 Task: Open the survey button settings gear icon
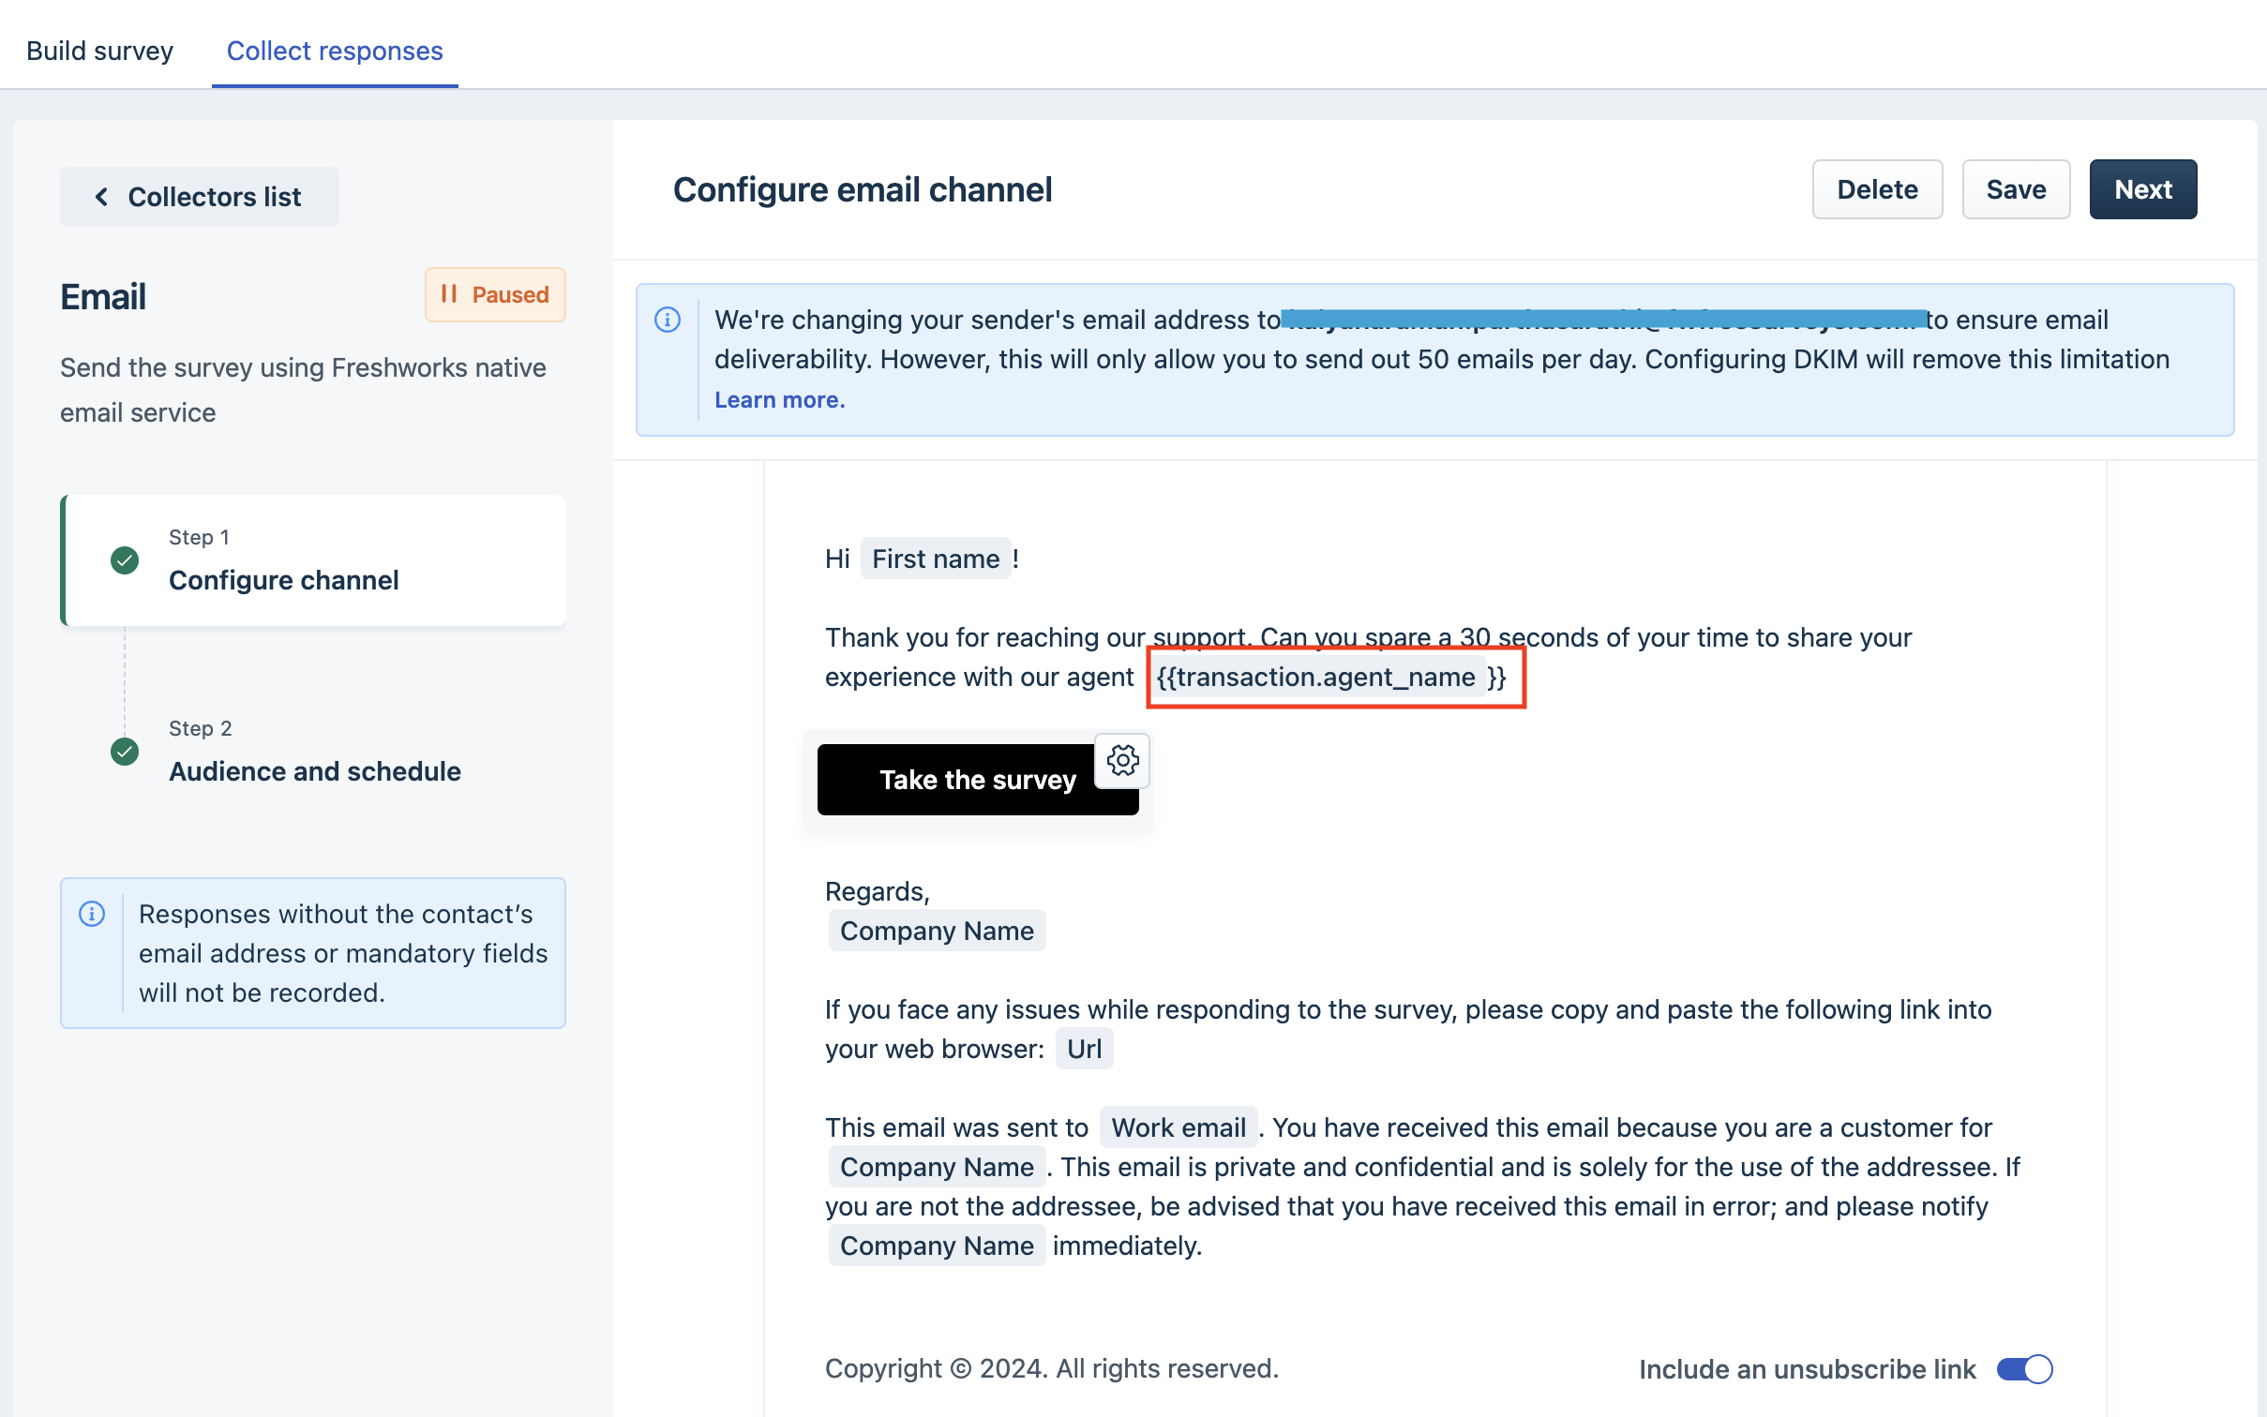click(1122, 760)
